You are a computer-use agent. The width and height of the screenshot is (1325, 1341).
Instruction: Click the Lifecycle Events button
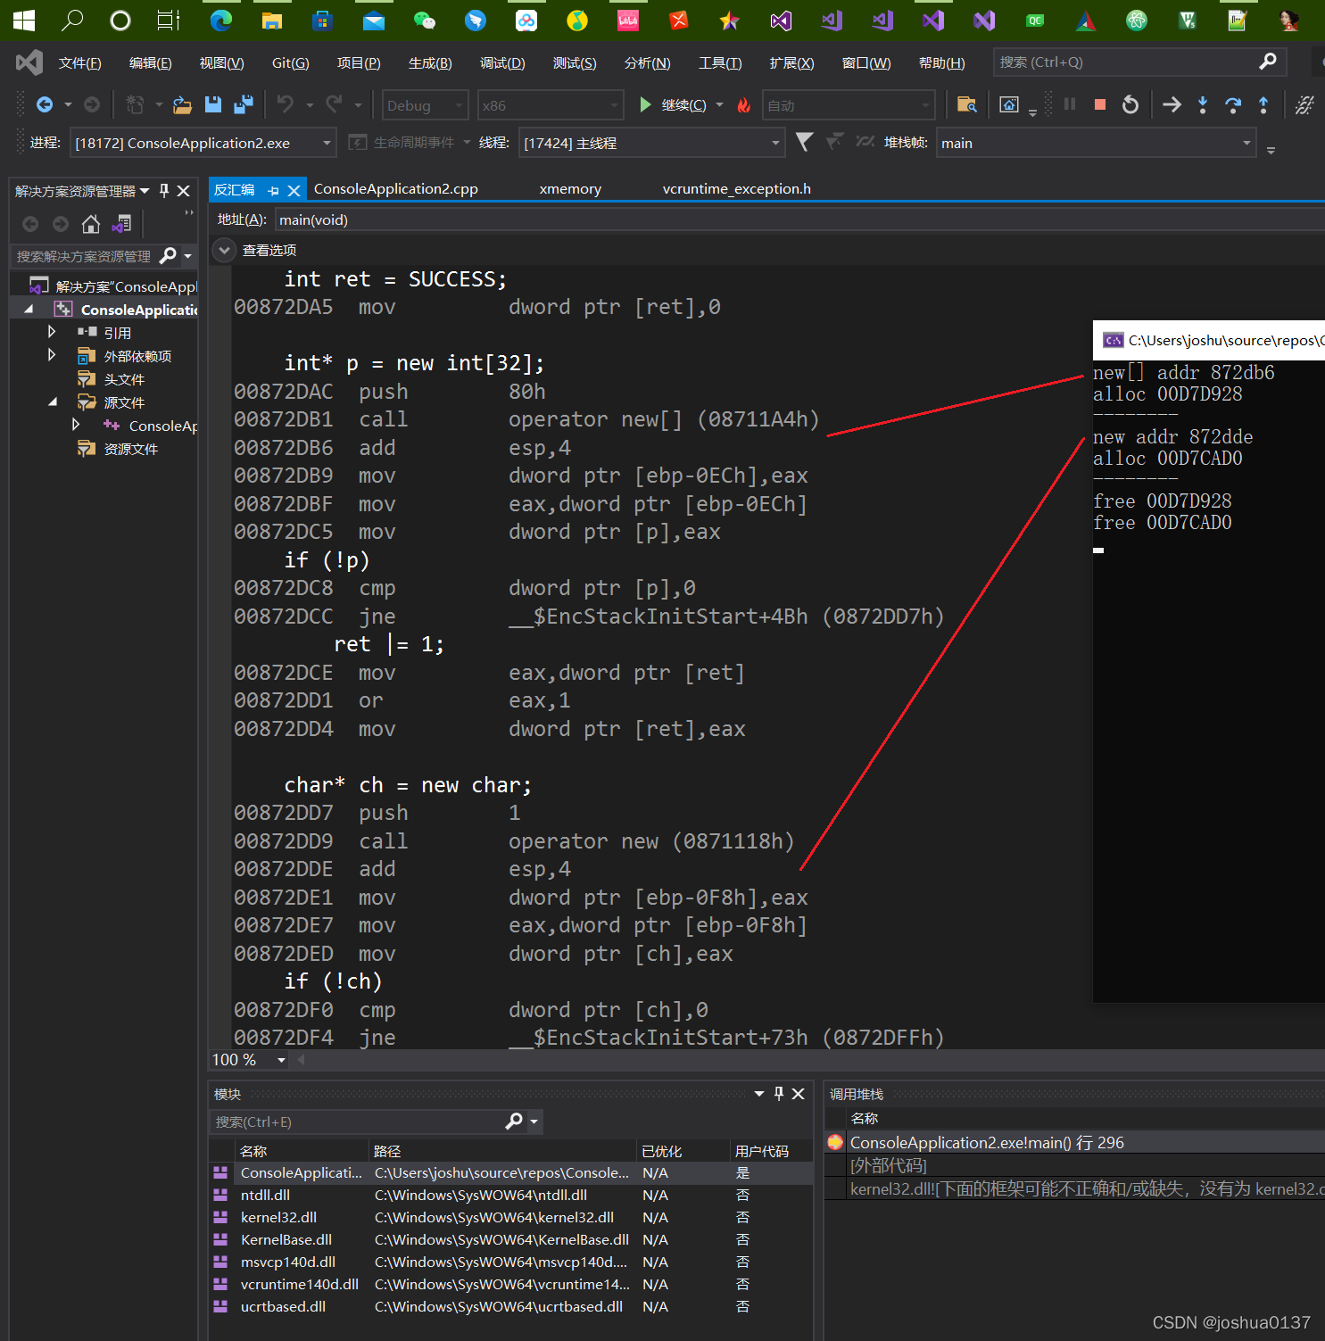[402, 143]
